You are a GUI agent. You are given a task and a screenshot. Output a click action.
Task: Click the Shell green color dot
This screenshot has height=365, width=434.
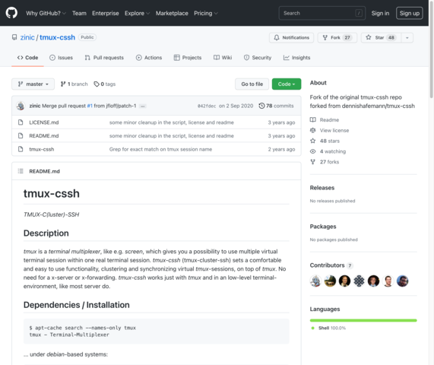pyautogui.click(x=312, y=328)
